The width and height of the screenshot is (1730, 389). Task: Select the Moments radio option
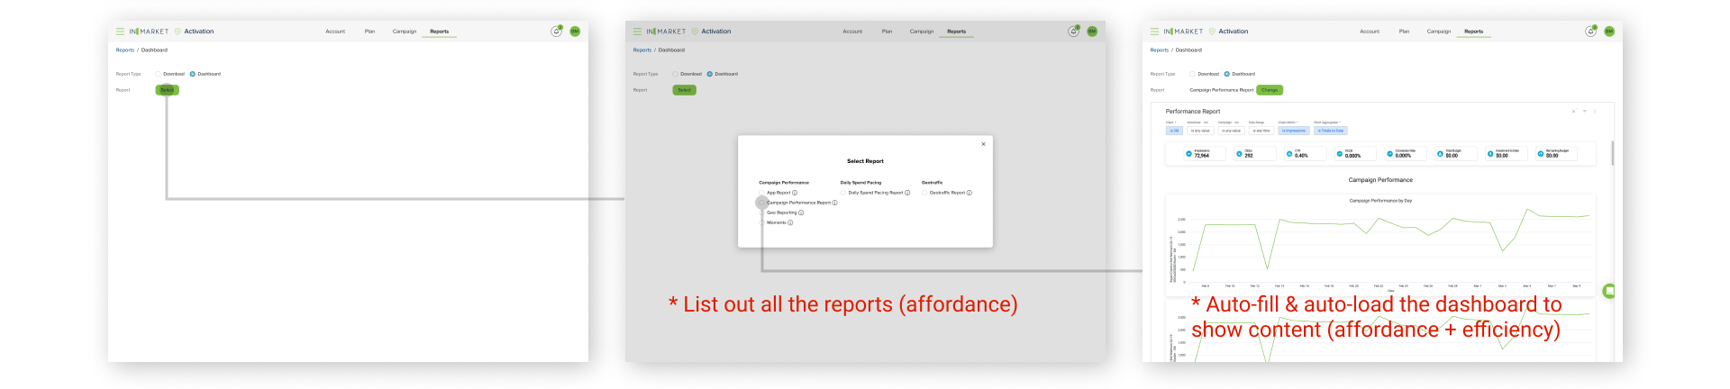point(762,222)
